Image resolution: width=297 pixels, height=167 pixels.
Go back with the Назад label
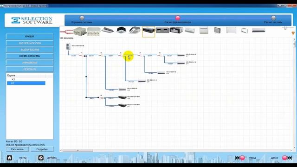252,158
